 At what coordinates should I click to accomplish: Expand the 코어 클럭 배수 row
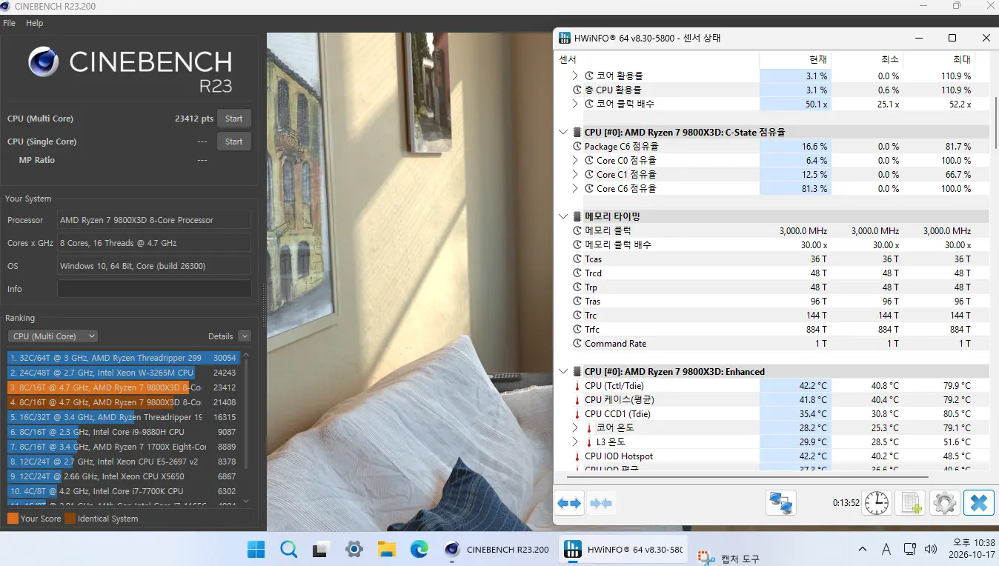click(575, 104)
